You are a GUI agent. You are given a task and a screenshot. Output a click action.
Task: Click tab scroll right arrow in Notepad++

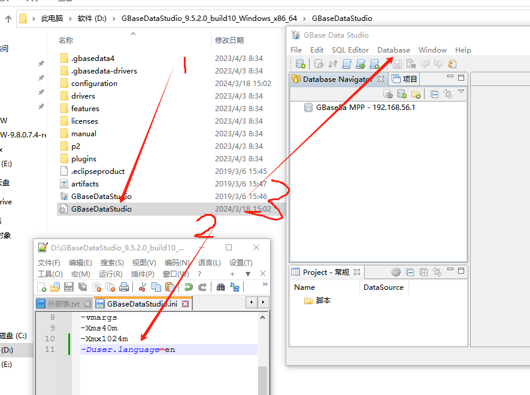click(263, 302)
